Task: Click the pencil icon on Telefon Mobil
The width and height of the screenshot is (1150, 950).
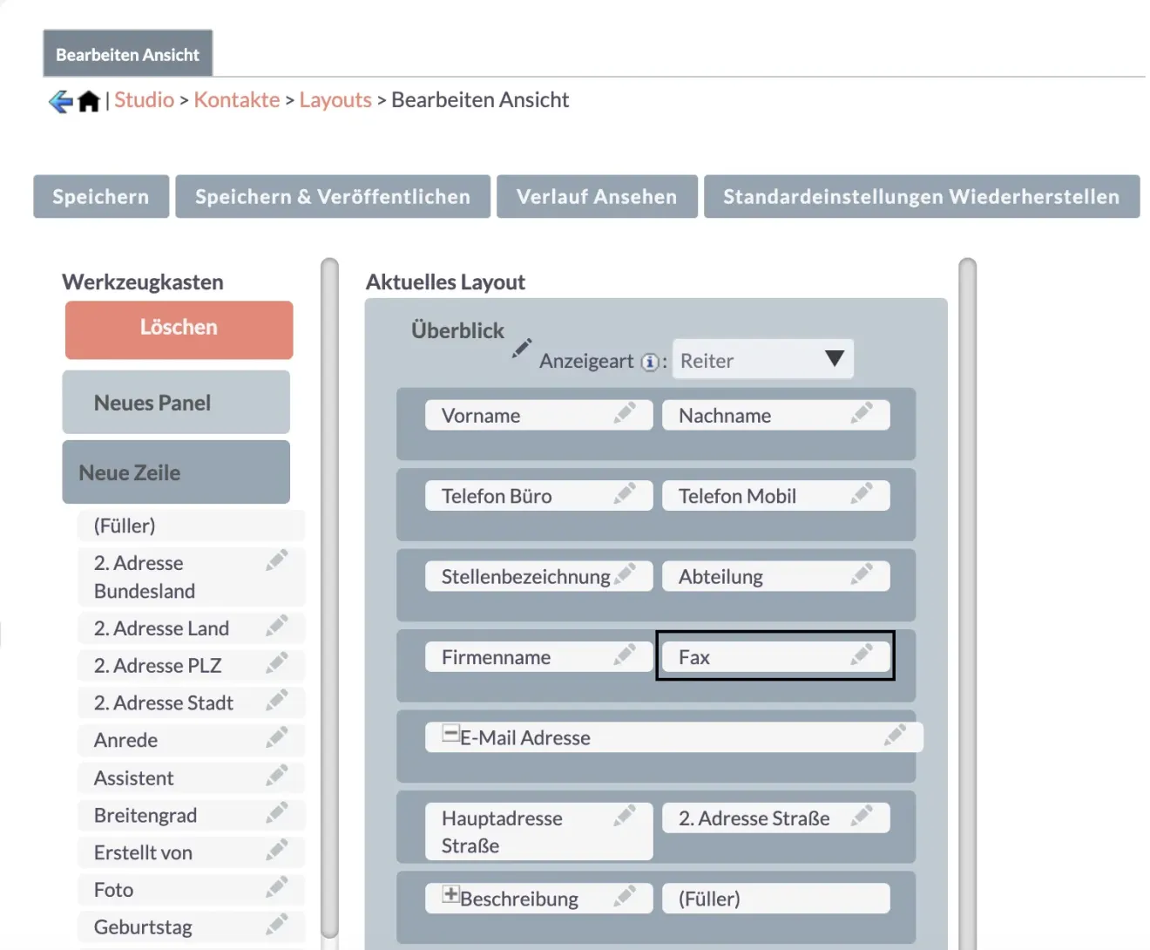Action: point(863,495)
